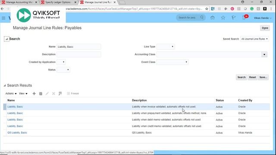Open a new browser tab
Screen dimensions: 276x155
122,2
